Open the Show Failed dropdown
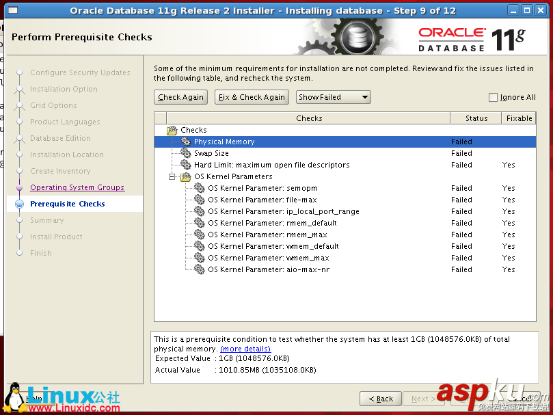Image resolution: width=553 pixels, height=415 pixels. tap(334, 97)
